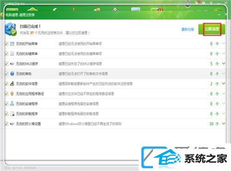Screen dimensions: 231x171
Task: Click the Windows防火墙 rules description text
Action: coord(90,124)
